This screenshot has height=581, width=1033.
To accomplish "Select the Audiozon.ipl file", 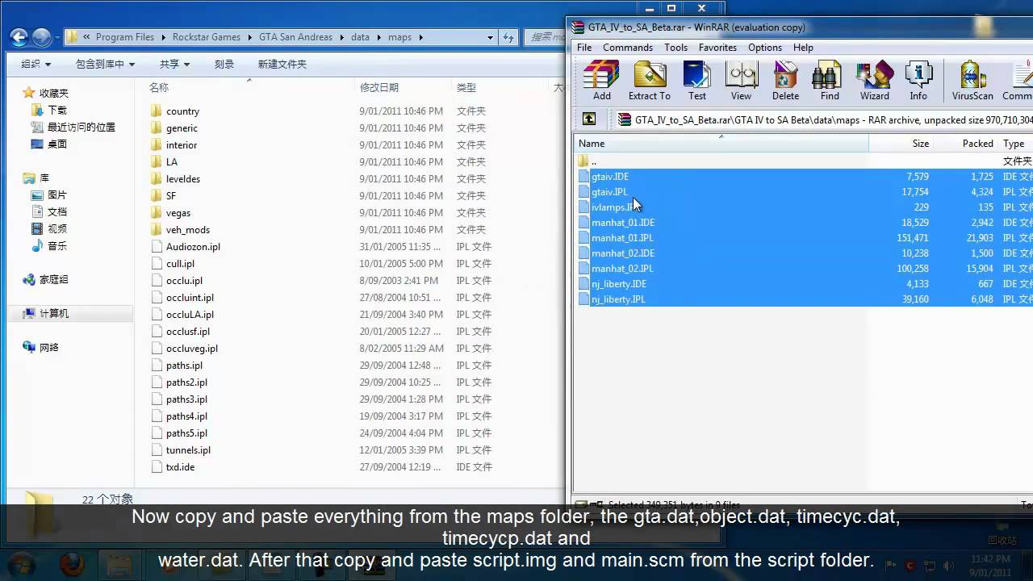I will [x=193, y=246].
